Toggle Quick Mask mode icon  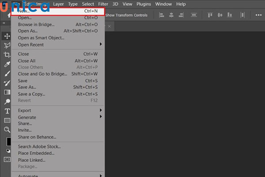(7, 159)
